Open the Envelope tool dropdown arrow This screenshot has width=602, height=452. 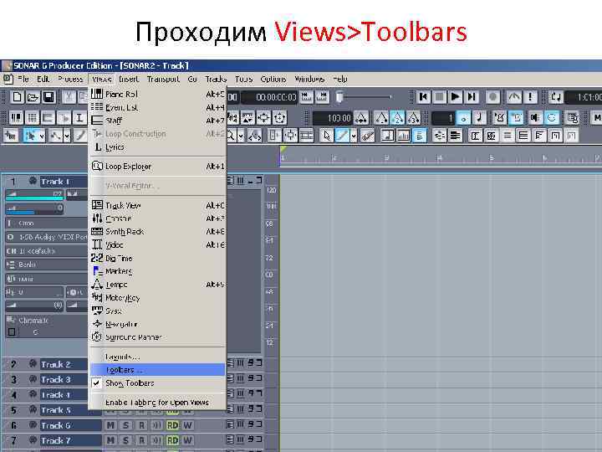[67, 136]
